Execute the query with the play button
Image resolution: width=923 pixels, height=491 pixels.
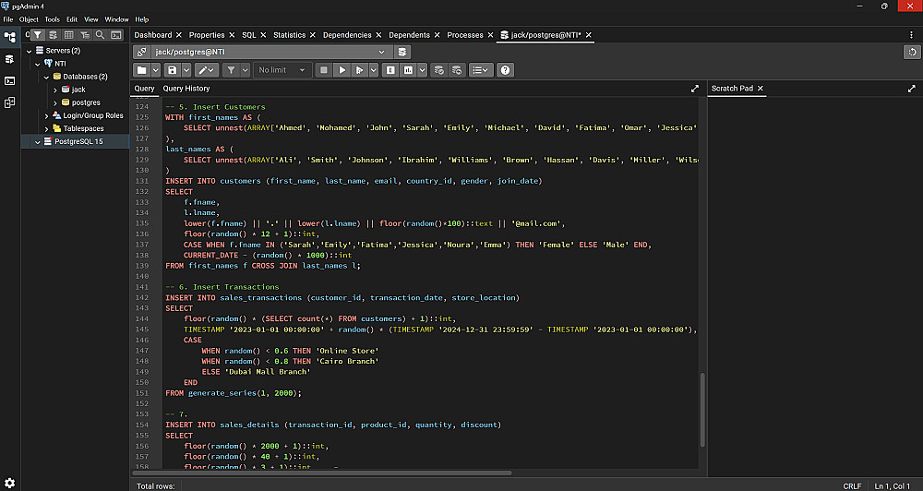click(342, 70)
